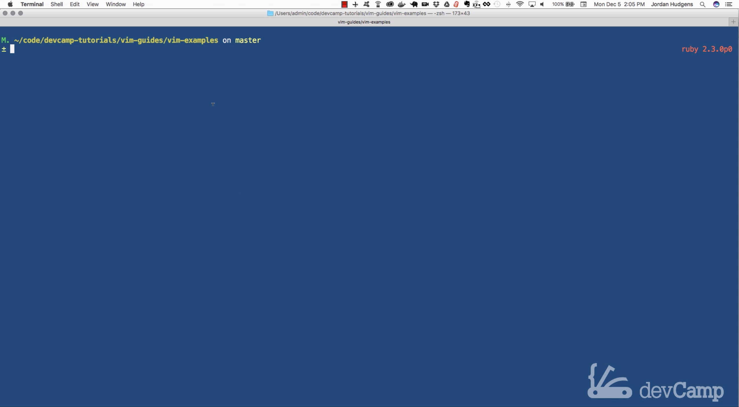Open the volume speaker control
The width and height of the screenshot is (739, 407).
(x=542, y=4)
